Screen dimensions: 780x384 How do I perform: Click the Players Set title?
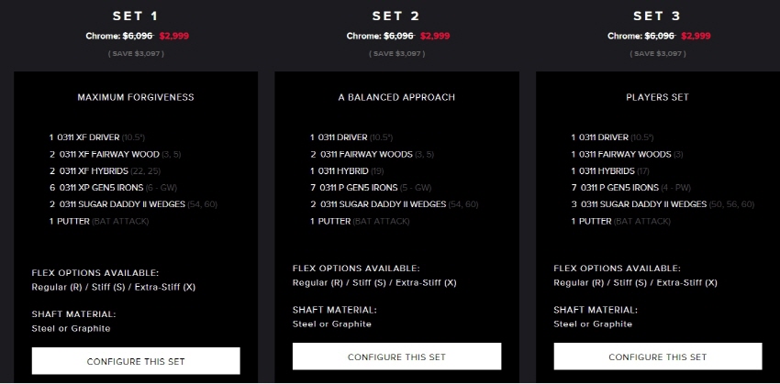click(657, 97)
